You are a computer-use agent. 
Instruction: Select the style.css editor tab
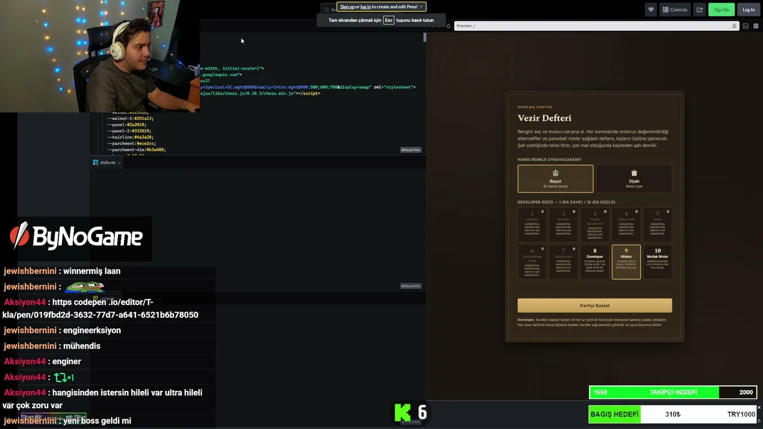(107, 162)
